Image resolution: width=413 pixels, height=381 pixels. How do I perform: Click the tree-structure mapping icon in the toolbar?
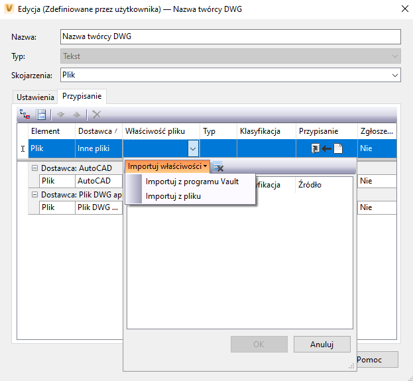point(25,115)
